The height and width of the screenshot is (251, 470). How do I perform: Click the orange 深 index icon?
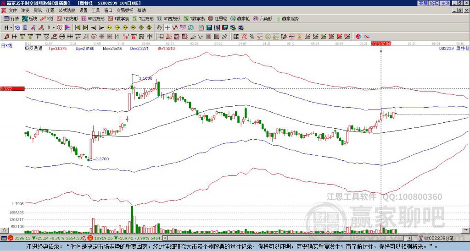pyautogui.click(x=90, y=238)
